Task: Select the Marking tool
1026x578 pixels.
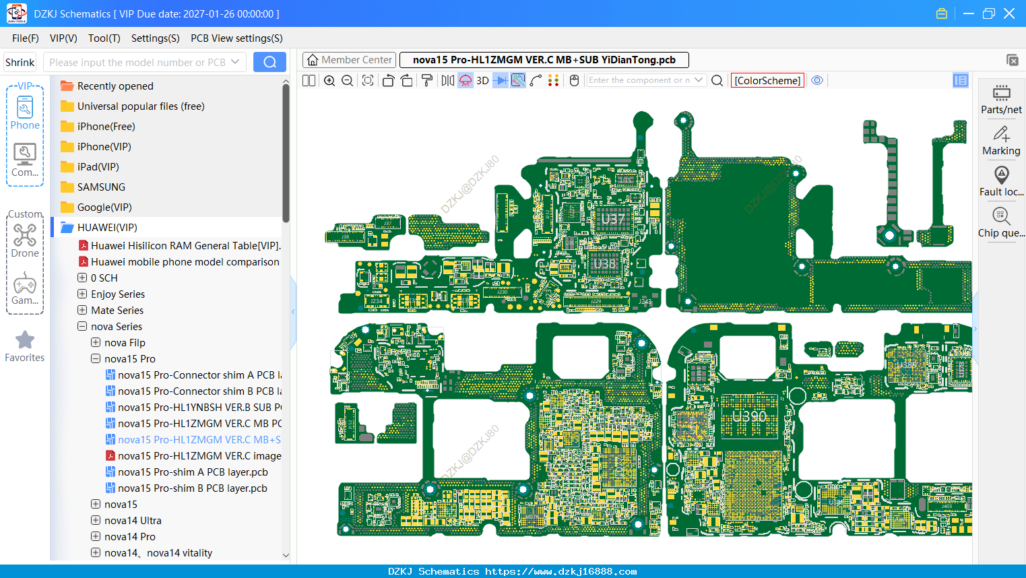Action: (1001, 141)
